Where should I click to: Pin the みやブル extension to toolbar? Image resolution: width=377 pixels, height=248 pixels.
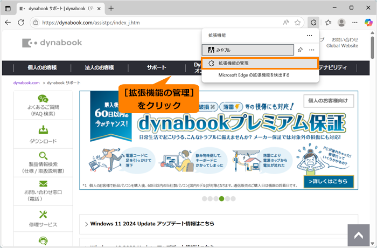[x=300, y=50]
